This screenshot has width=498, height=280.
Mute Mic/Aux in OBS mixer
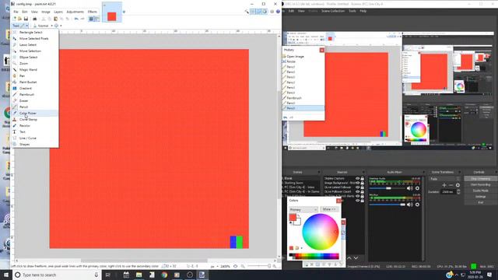coord(410,205)
